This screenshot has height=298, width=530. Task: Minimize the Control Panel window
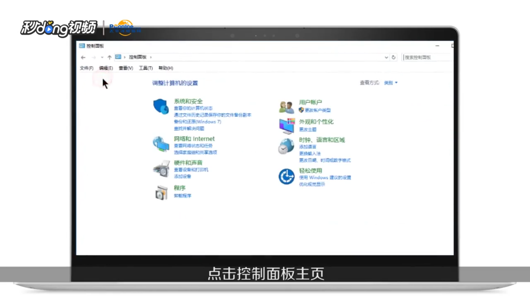point(437,46)
